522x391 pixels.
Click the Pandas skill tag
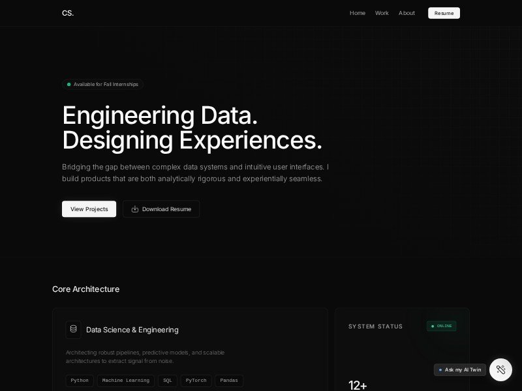click(229, 381)
